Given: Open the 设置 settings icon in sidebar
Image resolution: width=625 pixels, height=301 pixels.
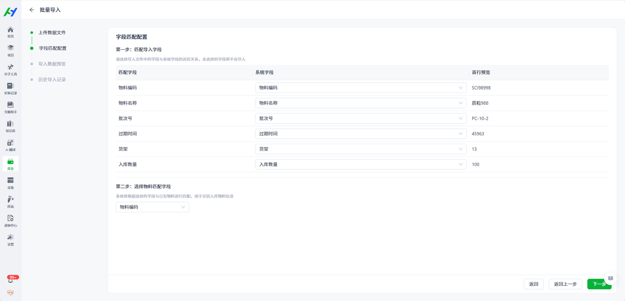Looking at the screenshot, I should tap(10, 240).
